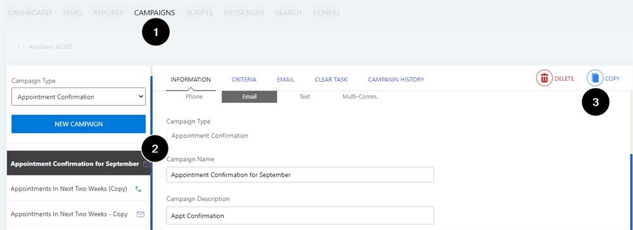Select the Multi-Comm. communication type
Screen dimensions: 633x230
click(x=360, y=97)
